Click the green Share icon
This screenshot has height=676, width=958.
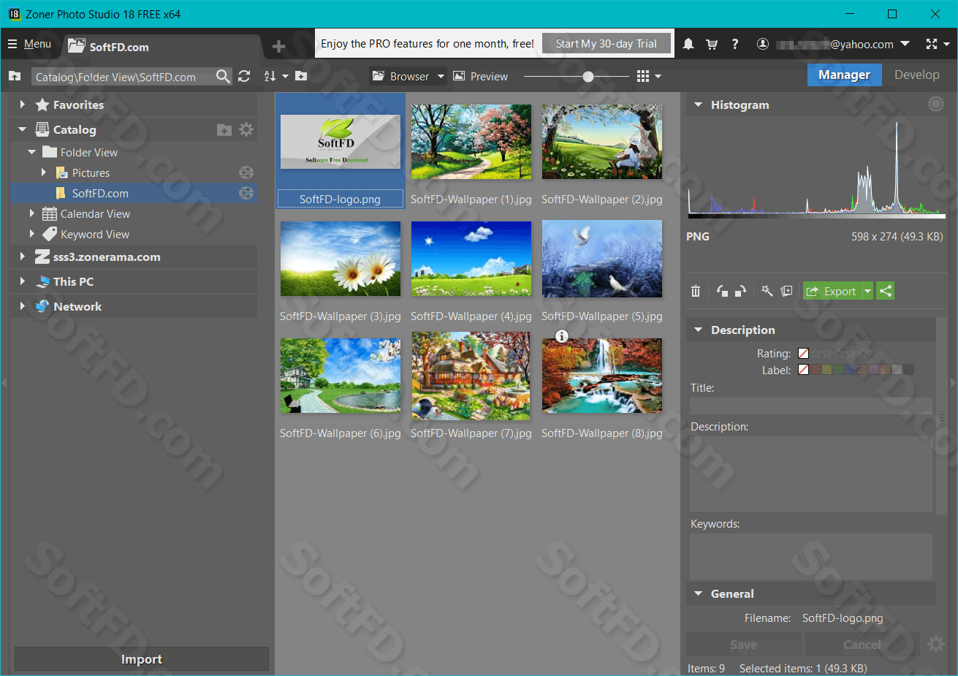tap(886, 291)
